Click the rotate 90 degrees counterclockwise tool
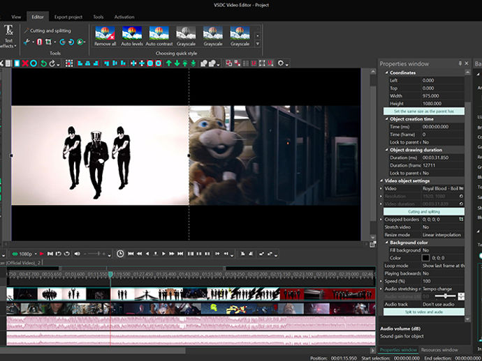This screenshot has height=361, width=482. 62,42
